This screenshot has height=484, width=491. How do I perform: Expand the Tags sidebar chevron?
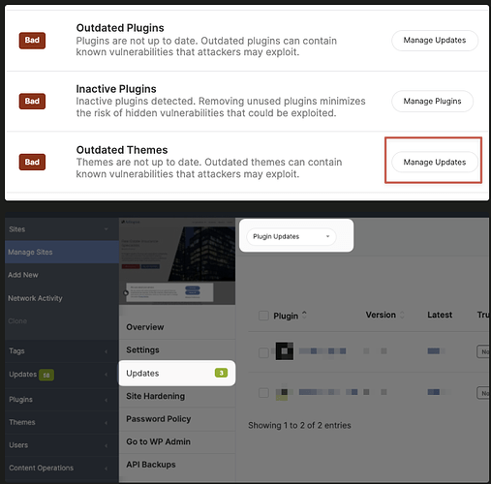107,351
